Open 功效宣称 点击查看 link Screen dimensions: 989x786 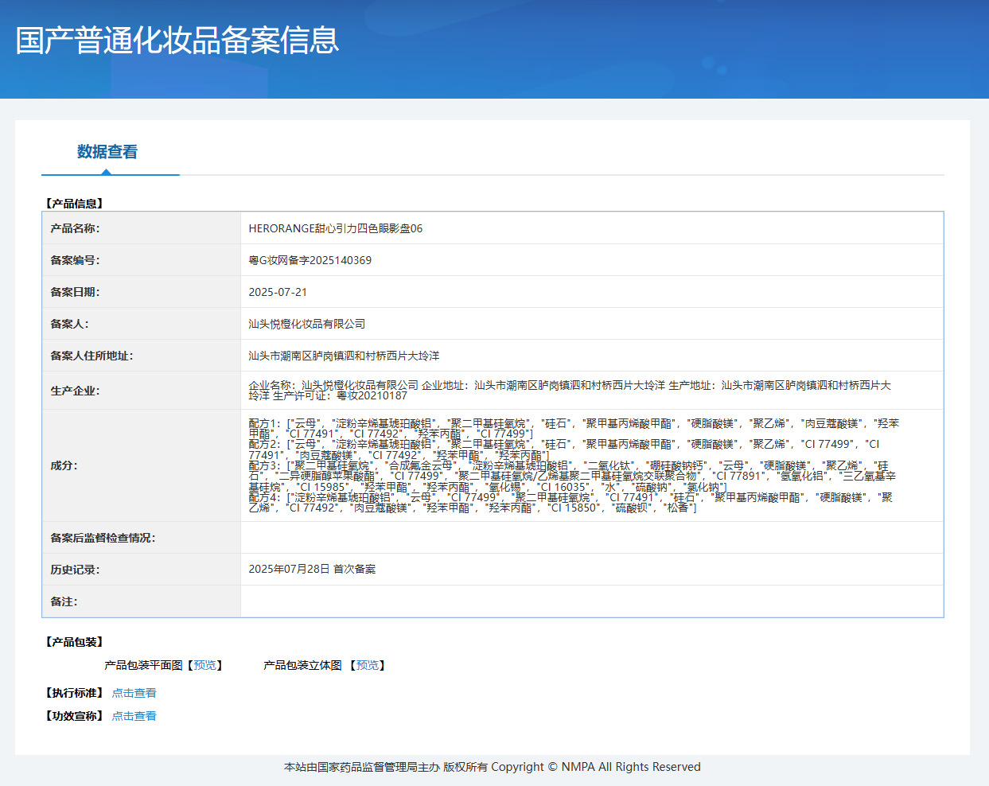[x=134, y=716]
